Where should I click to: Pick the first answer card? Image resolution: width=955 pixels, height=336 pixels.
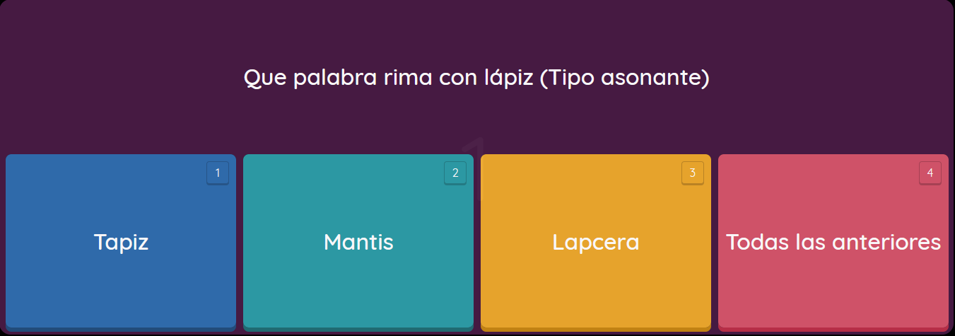(121, 242)
